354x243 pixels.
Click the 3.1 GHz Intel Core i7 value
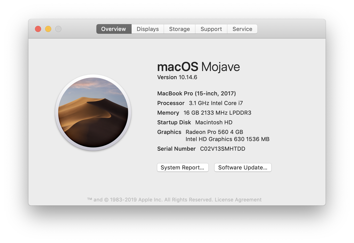[216, 103]
